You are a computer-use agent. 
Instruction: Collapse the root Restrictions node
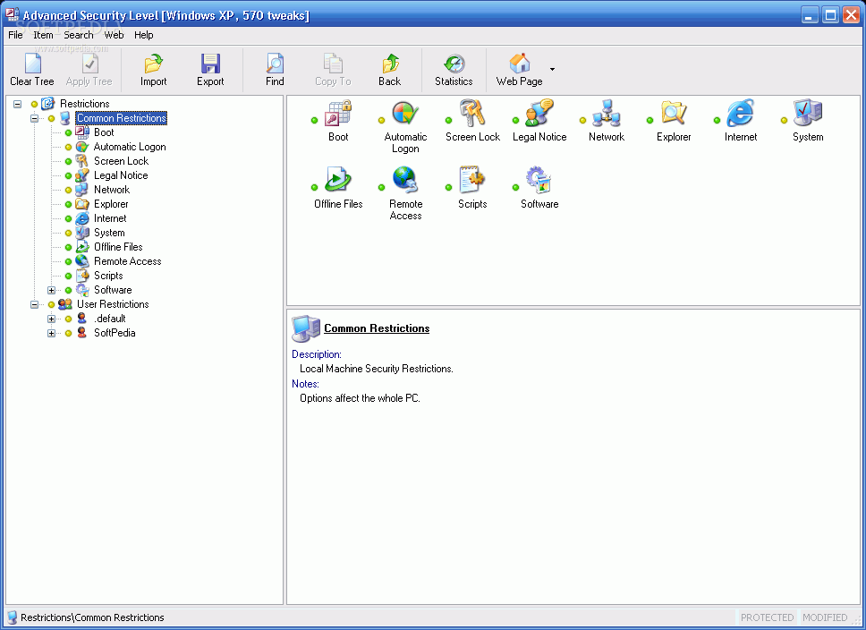pos(18,104)
